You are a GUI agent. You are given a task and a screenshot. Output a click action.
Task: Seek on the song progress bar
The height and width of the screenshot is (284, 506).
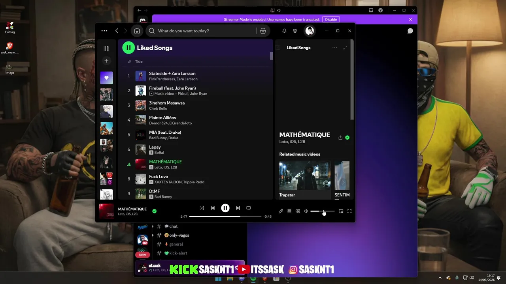point(225,217)
